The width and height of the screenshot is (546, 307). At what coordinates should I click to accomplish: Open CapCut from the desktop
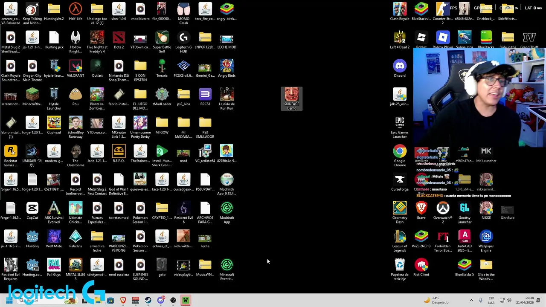point(32,211)
